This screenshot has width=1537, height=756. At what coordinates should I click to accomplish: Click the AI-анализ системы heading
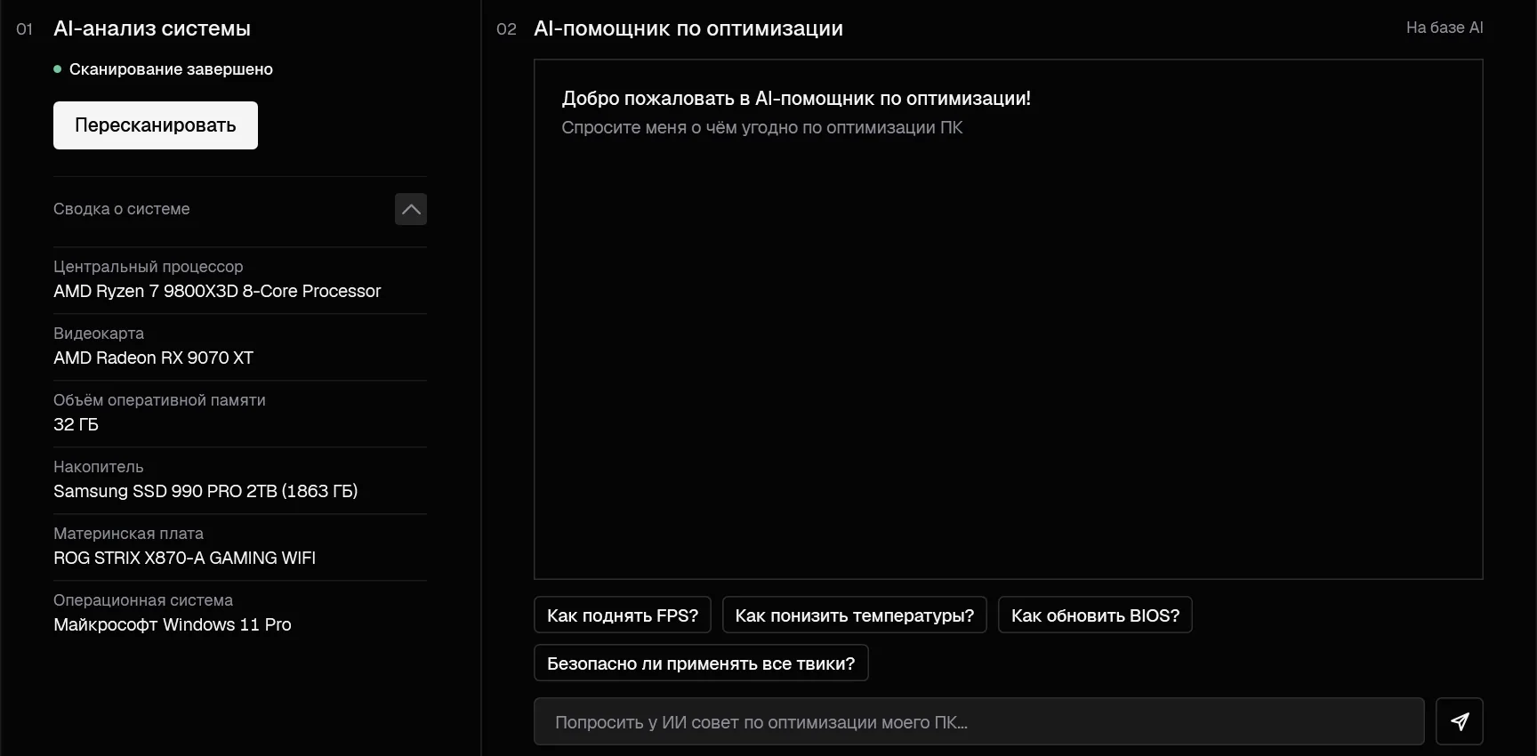point(152,28)
